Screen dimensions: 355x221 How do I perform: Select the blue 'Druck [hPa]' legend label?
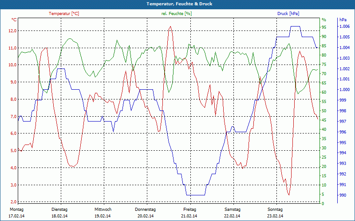point(288,14)
